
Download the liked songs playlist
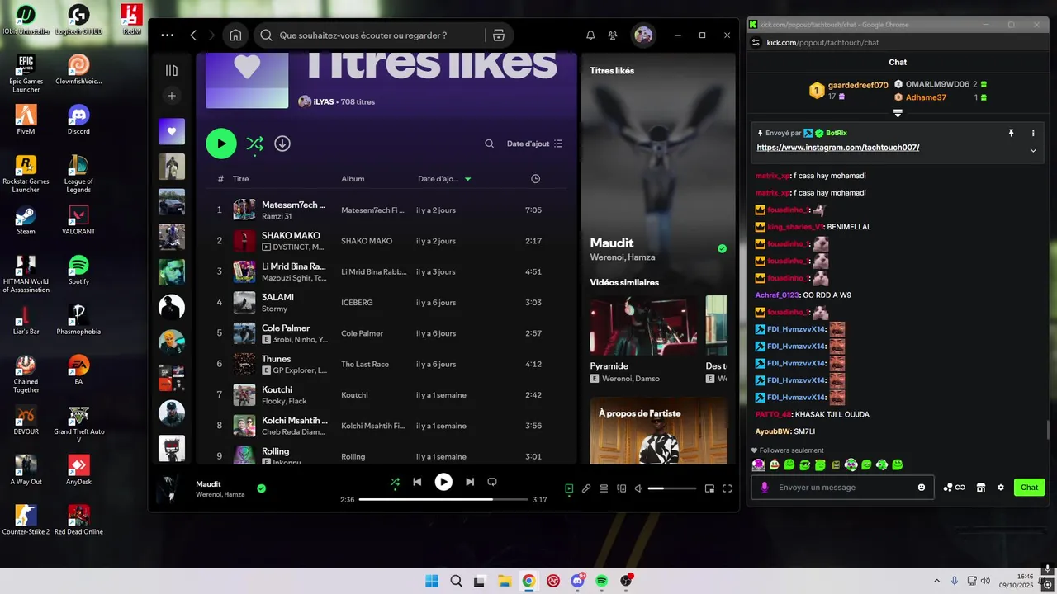click(282, 144)
